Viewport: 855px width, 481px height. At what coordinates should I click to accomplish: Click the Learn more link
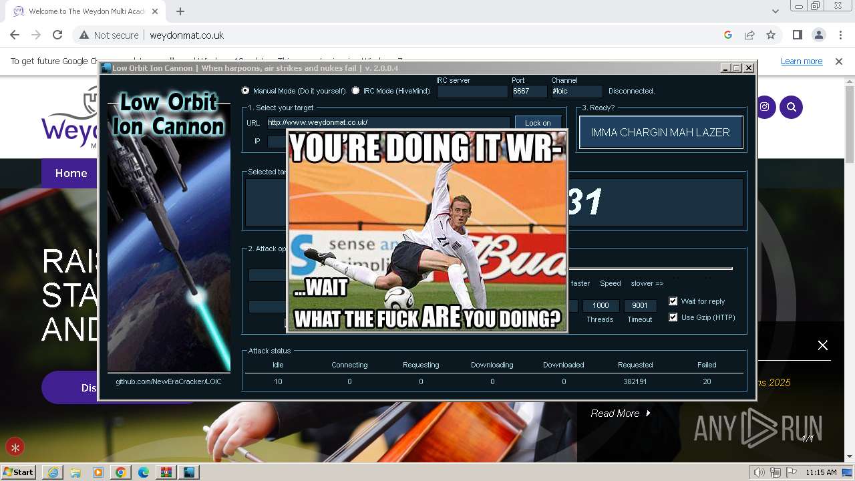click(x=802, y=61)
